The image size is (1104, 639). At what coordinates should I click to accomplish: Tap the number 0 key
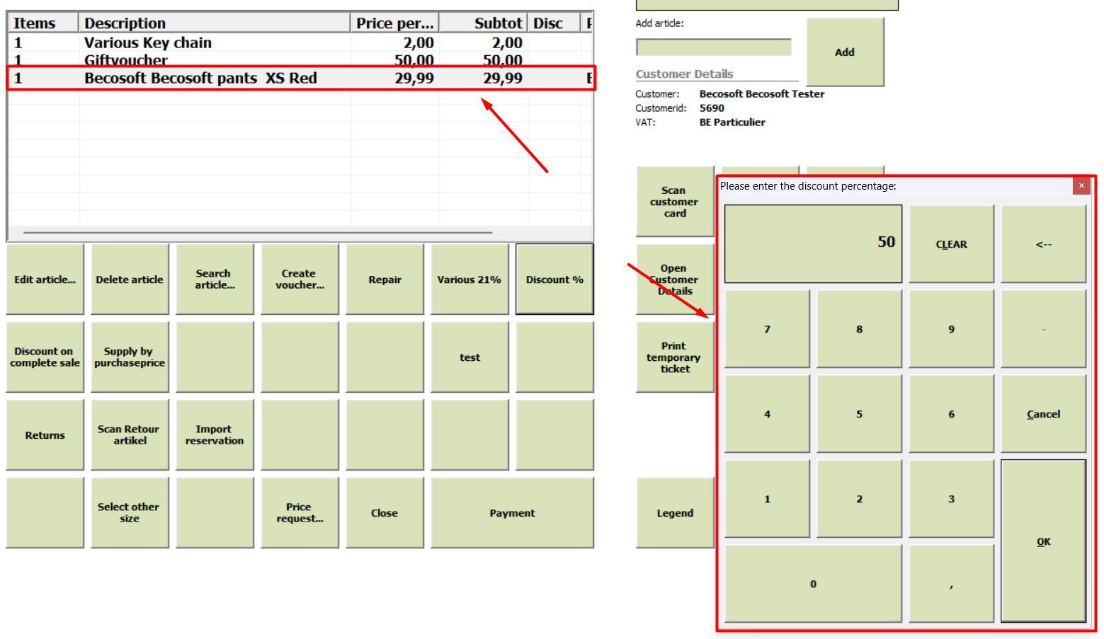[813, 584]
